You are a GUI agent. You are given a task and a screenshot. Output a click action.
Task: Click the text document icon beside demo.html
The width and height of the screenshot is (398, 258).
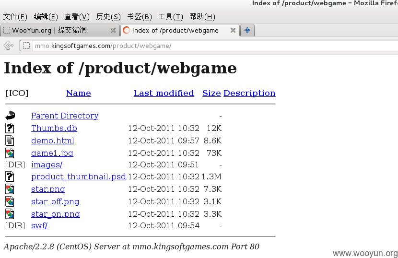[10, 141]
